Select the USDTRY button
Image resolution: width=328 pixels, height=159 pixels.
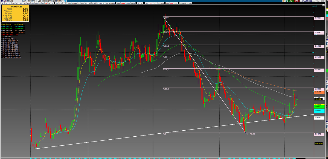[x=32, y=1]
